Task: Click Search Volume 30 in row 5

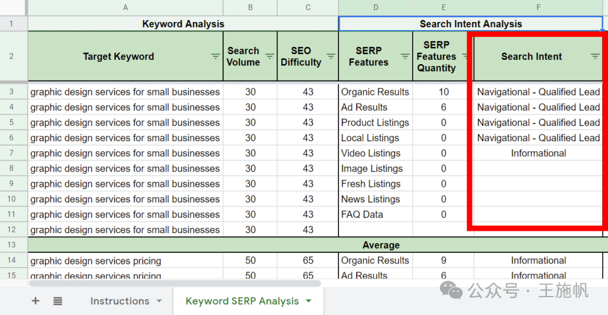Action: pos(250,122)
